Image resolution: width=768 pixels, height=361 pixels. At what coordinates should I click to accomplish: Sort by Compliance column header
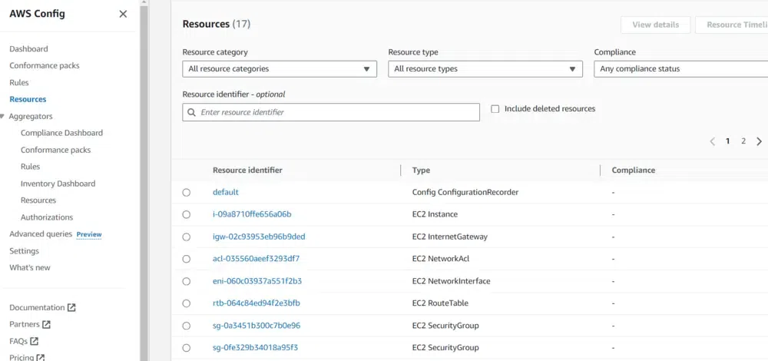(634, 170)
